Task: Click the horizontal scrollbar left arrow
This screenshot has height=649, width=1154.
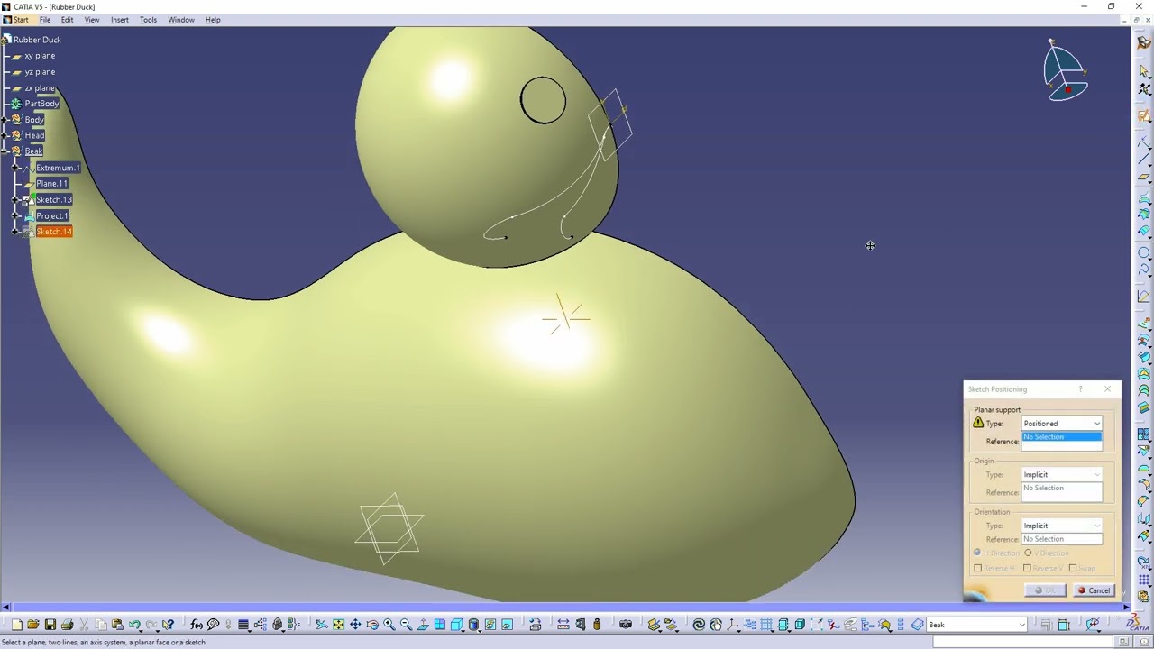Action: click(x=5, y=608)
